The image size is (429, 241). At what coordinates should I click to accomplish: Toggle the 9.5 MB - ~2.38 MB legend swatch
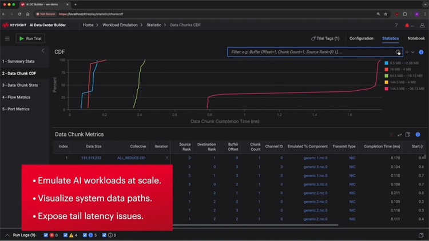pos(386,63)
